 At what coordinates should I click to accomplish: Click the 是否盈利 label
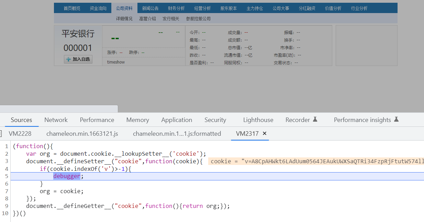click(199, 63)
